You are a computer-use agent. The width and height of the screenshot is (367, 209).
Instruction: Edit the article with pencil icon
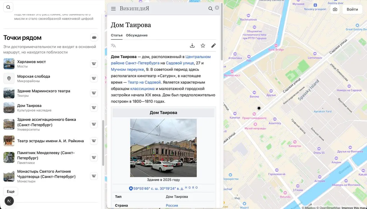point(214,45)
